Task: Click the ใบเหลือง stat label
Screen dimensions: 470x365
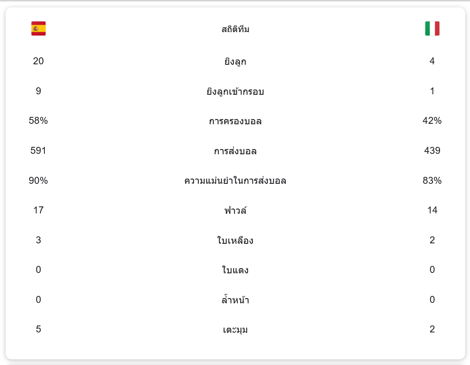Action: tap(235, 241)
